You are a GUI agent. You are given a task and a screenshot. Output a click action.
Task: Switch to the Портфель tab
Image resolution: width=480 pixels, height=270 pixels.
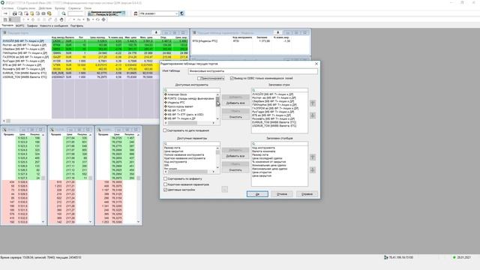point(76,25)
